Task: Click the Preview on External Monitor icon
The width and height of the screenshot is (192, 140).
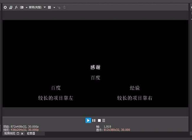Action: (11, 7)
